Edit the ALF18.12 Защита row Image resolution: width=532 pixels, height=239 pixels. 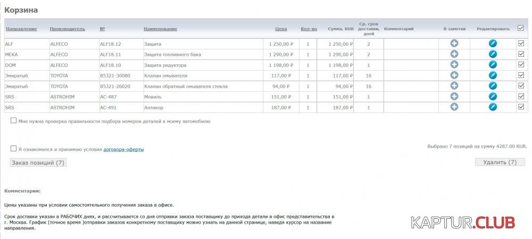[493, 44]
